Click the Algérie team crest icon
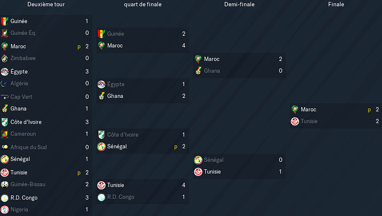The width and height of the screenshot is (382, 216). tap(5, 83)
